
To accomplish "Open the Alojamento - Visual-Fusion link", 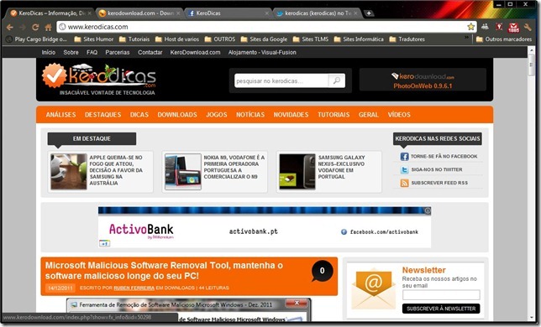I will coord(262,52).
